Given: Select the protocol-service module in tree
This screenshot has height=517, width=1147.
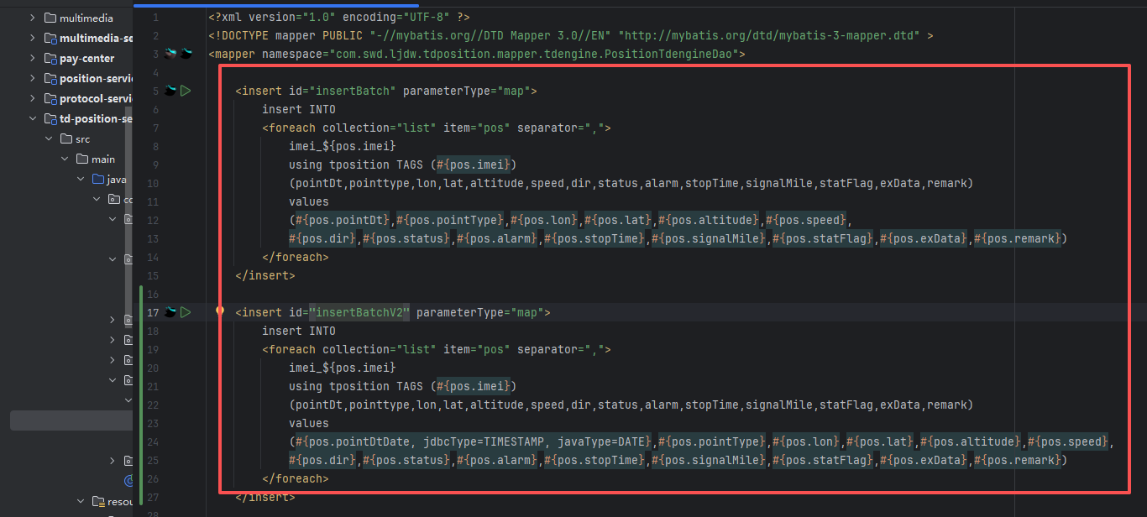Looking at the screenshot, I should [96, 99].
